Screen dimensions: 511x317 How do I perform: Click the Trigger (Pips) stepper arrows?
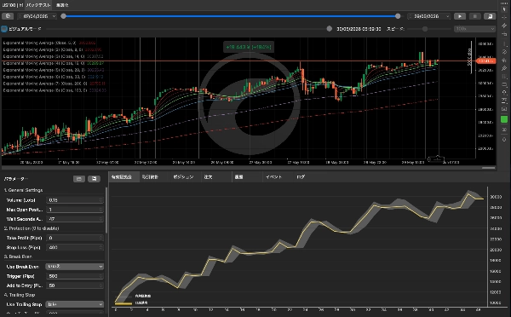(101, 276)
